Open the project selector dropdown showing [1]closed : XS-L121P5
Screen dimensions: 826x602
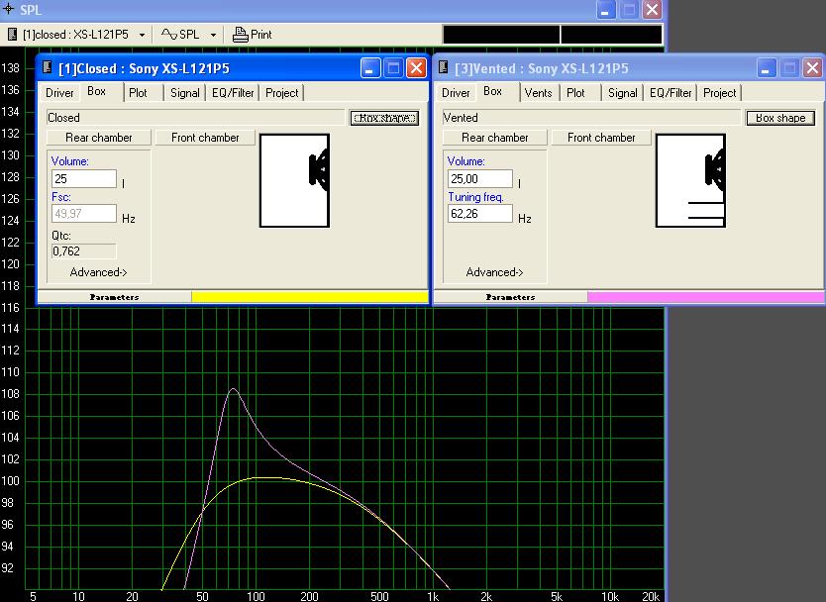point(142,36)
